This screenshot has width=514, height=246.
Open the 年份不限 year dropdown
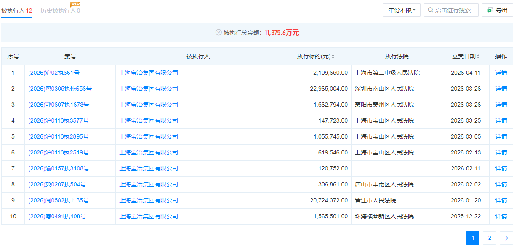[401, 10]
